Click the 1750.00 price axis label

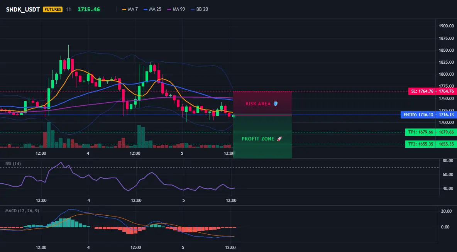[446, 98]
